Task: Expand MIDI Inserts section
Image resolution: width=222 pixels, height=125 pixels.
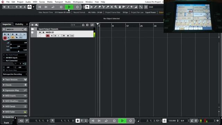Action: (15, 96)
